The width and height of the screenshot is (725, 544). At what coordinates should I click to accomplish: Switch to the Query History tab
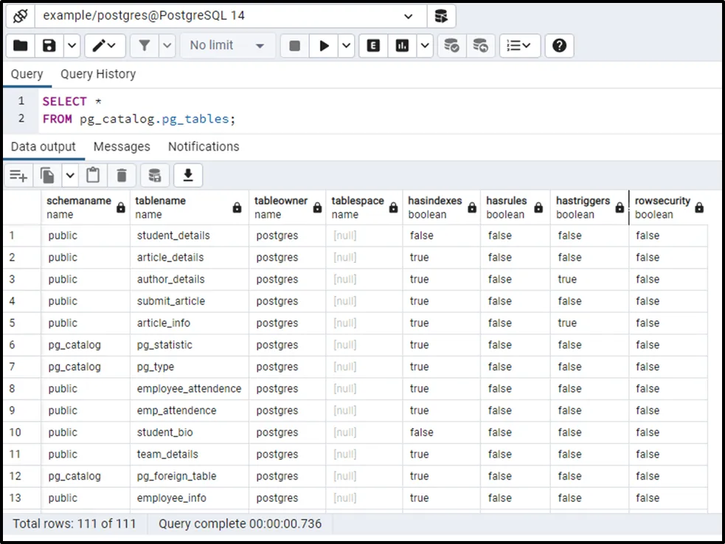pos(98,74)
